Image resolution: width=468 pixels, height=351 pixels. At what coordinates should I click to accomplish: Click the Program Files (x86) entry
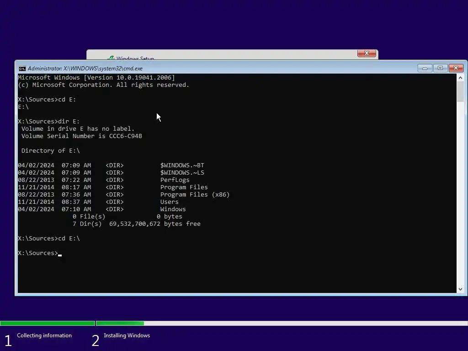(195, 195)
